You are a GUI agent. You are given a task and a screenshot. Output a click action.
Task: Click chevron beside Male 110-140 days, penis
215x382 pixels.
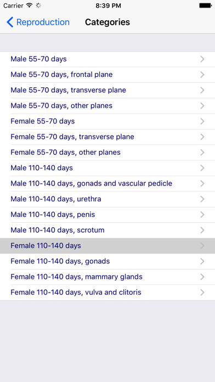(202, 215)
